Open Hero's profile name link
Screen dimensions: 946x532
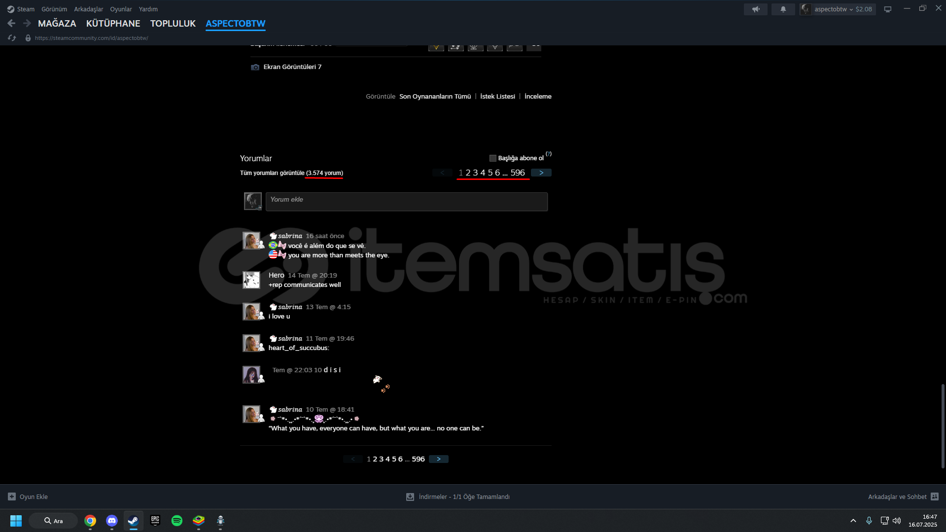click(x=277, y=275)
